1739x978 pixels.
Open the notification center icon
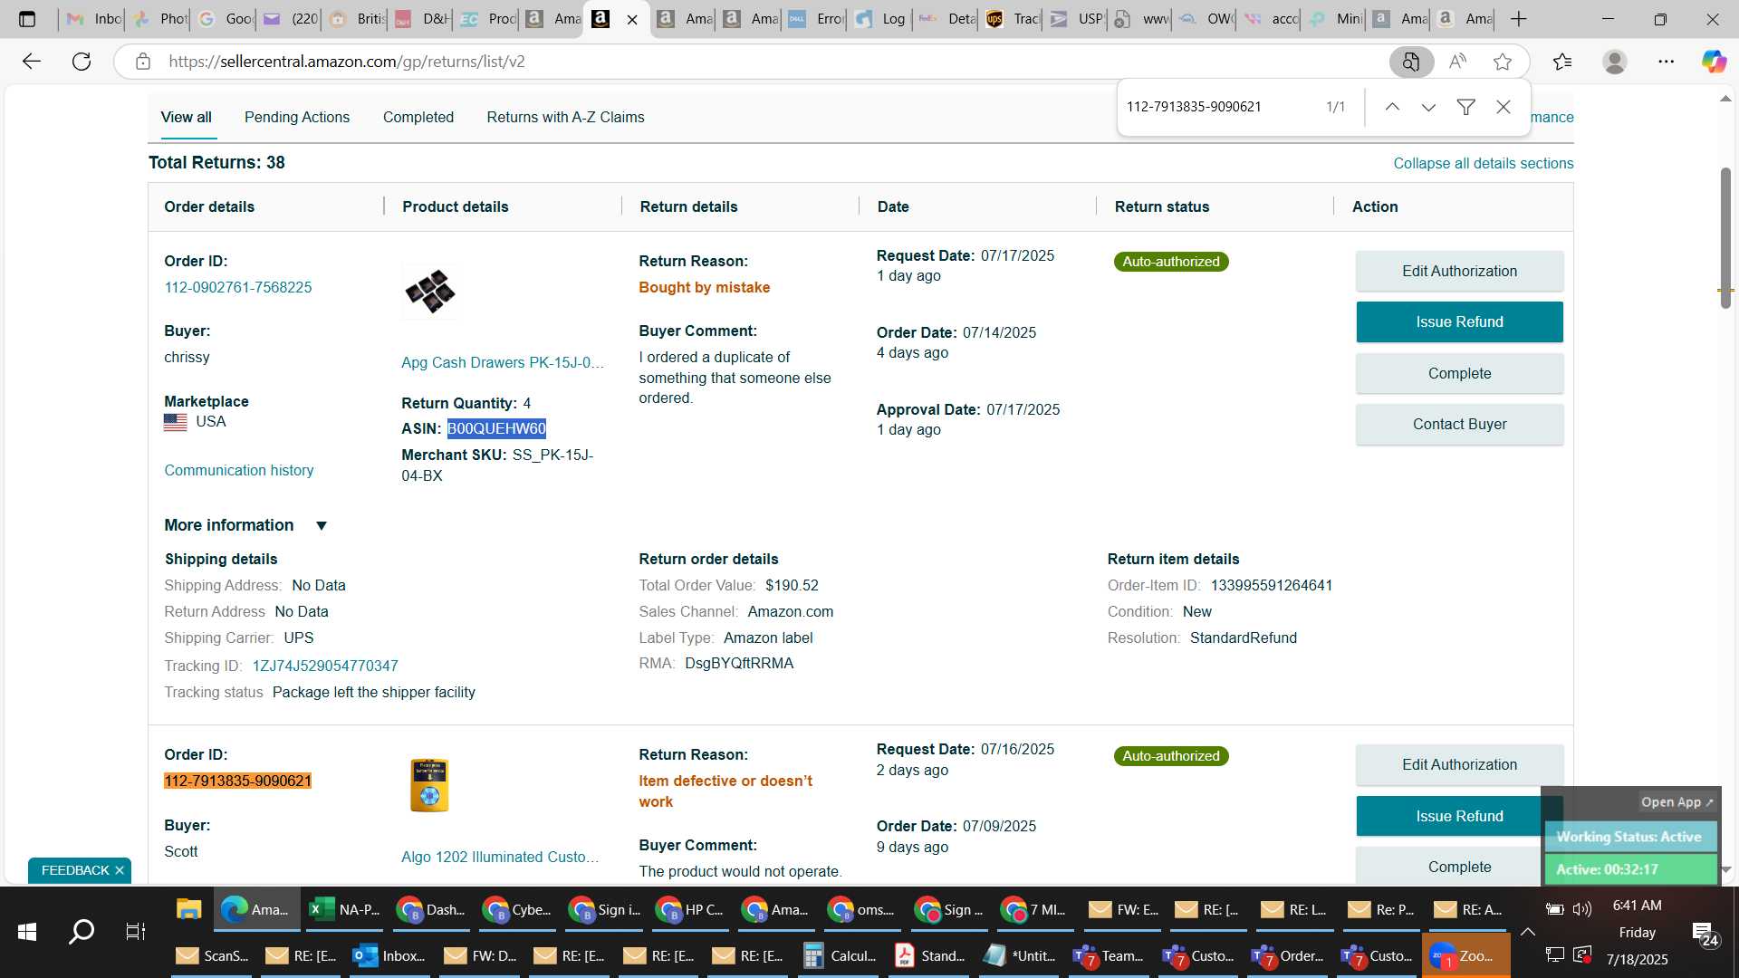(x=1705, y=933)
